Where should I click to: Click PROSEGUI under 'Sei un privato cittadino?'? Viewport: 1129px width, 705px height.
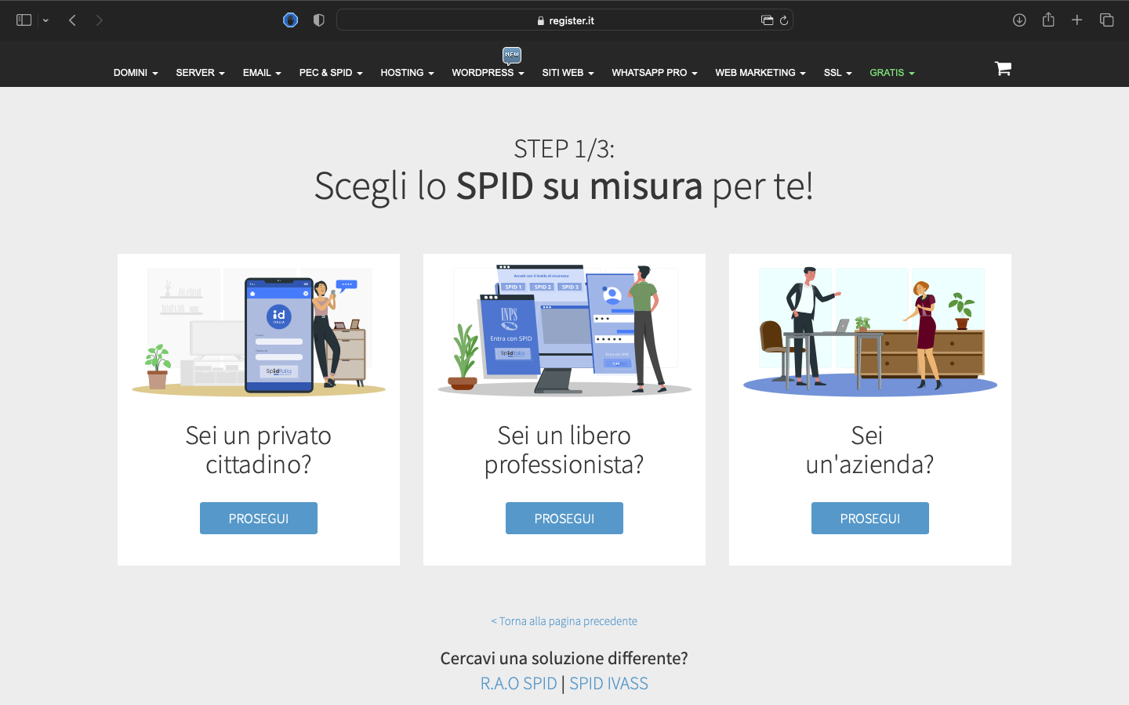tap(259, 518)
